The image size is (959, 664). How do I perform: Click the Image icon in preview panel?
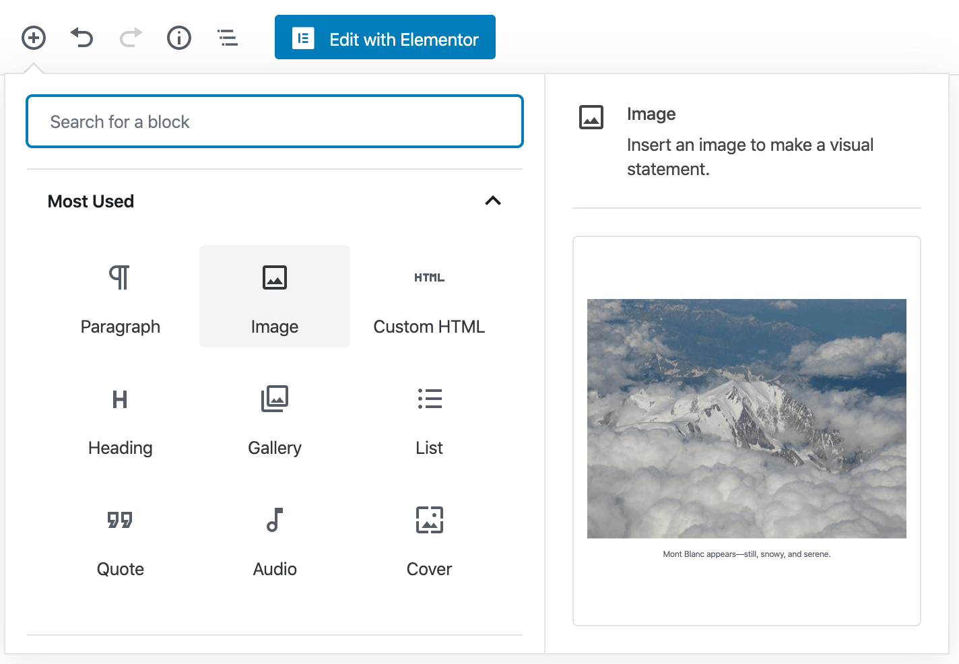click(591, 117)
